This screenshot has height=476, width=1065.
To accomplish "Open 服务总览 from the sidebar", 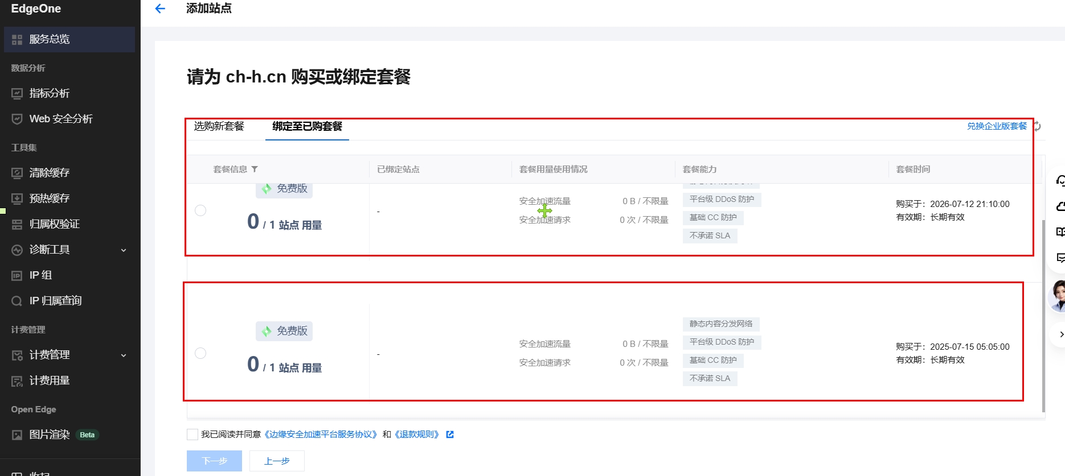I will pyautogui.click(x=69, y=39).
